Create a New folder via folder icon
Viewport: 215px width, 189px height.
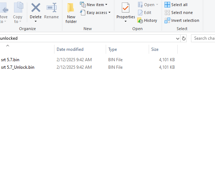click(x=71, y=8)
